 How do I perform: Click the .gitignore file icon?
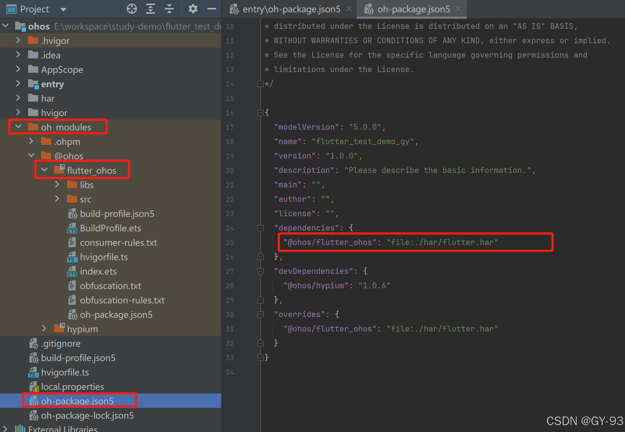tap(34, 343)
